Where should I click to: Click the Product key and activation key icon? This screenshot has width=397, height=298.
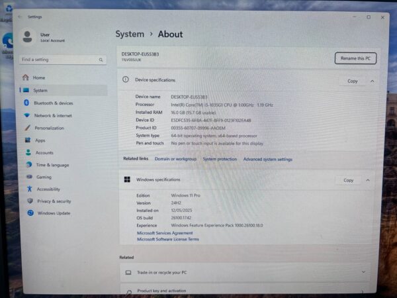128,292
